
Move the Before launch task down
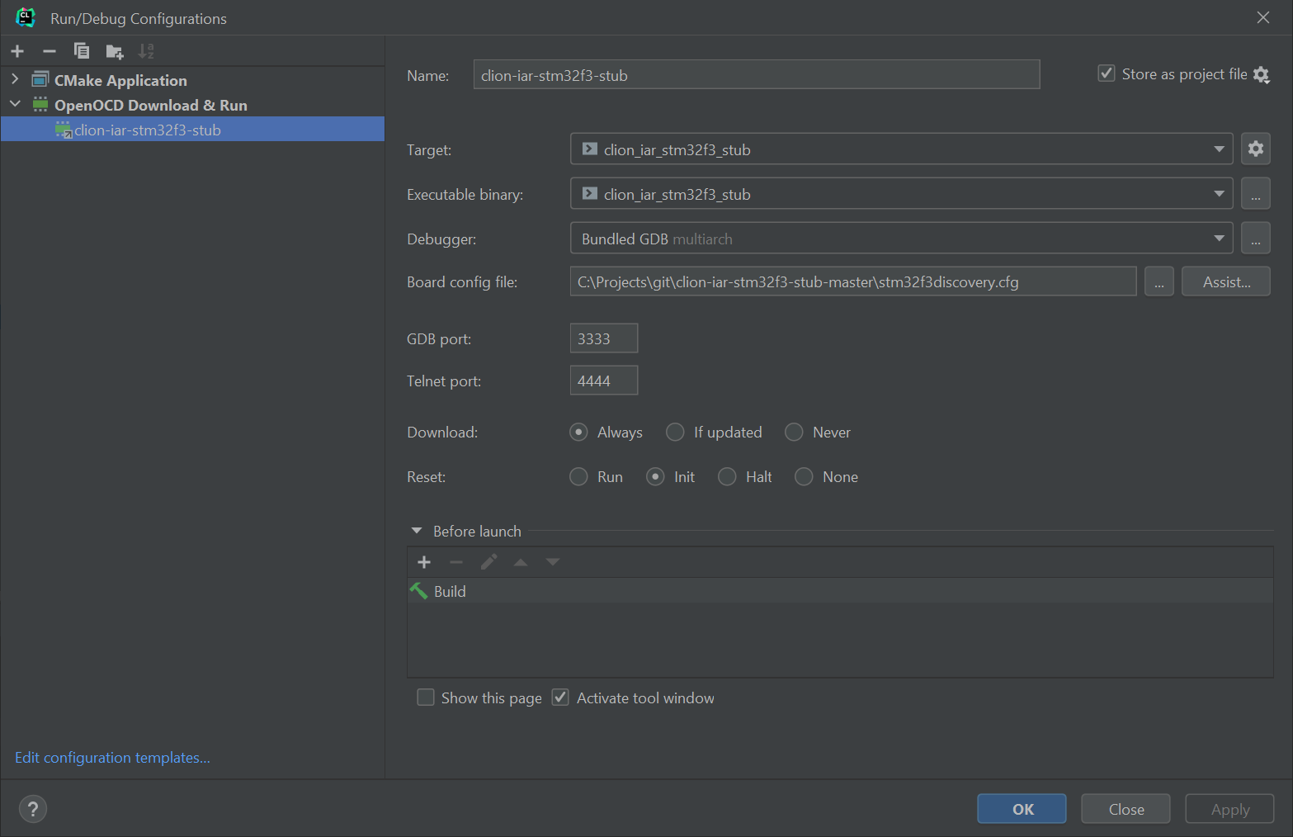(x=553, y=562)
